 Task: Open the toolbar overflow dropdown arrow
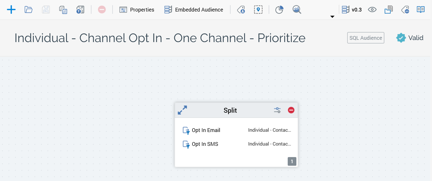click(x=332, y=17)
